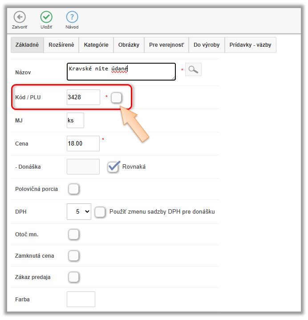Enable the Otoč mn. checkbox
The height and width of the screenshot is (320, 308).
click(x=74, y=234)
